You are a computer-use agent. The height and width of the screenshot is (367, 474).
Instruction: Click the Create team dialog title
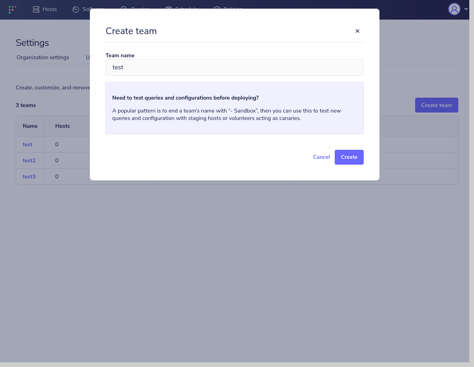click(x=131, y=31)
